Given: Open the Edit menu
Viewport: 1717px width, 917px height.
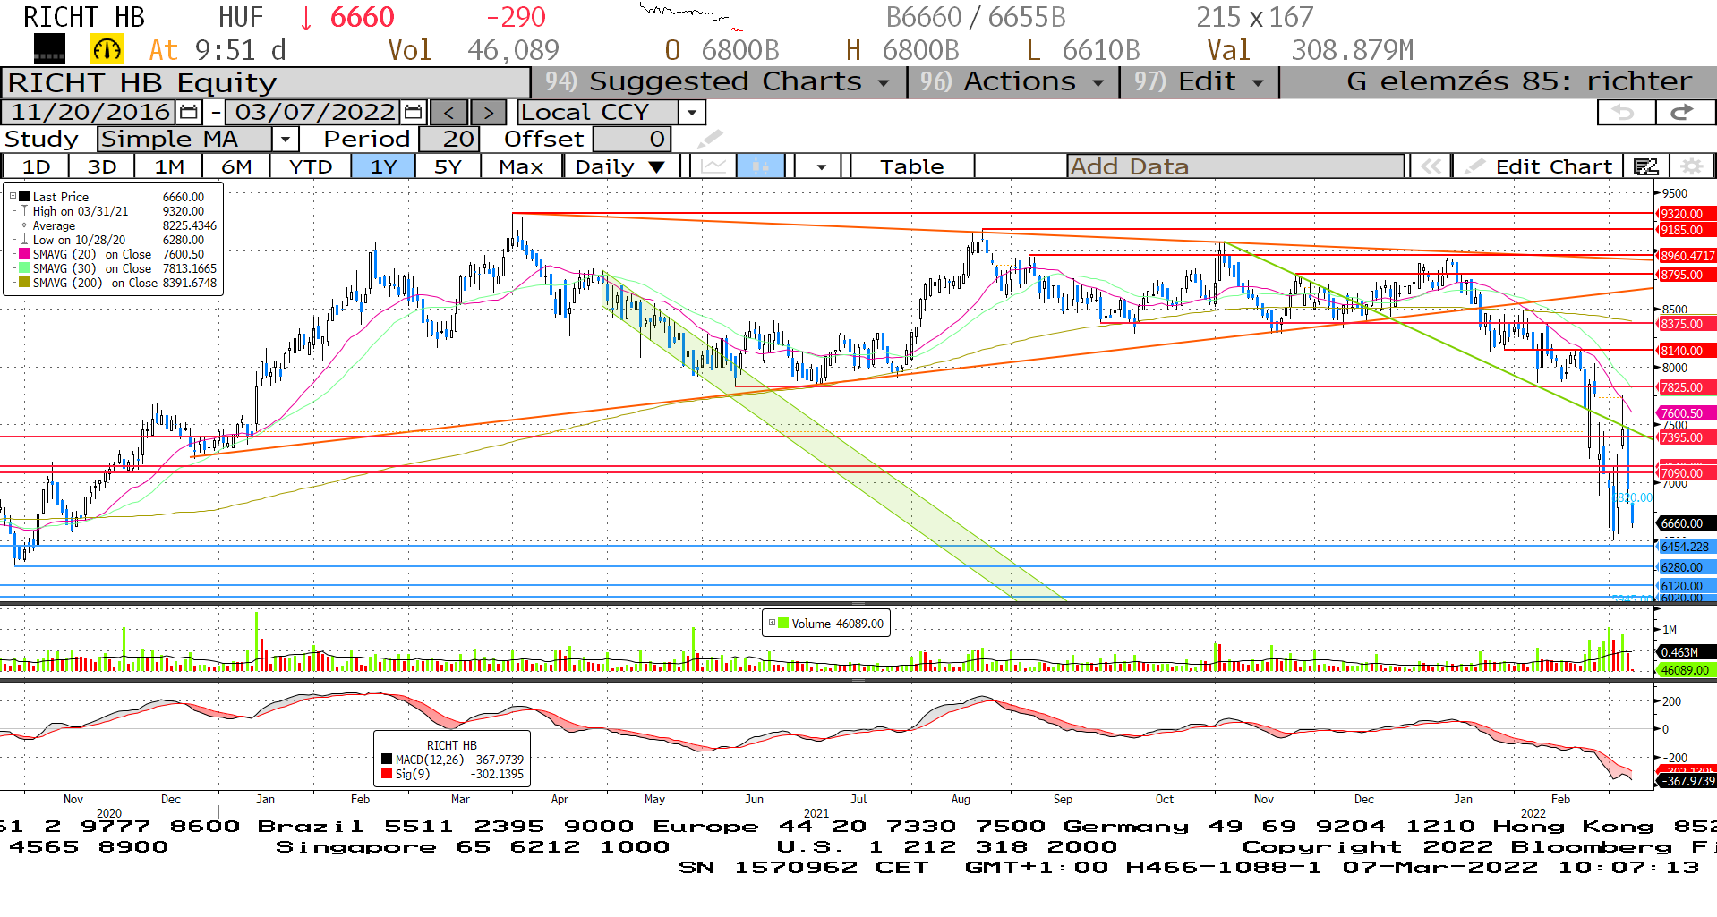Looking at the screenshot, I should coord(1199,81).
